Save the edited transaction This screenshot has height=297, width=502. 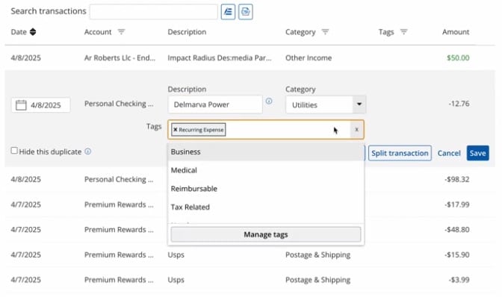pyautogui.click(x=477, y=153)
